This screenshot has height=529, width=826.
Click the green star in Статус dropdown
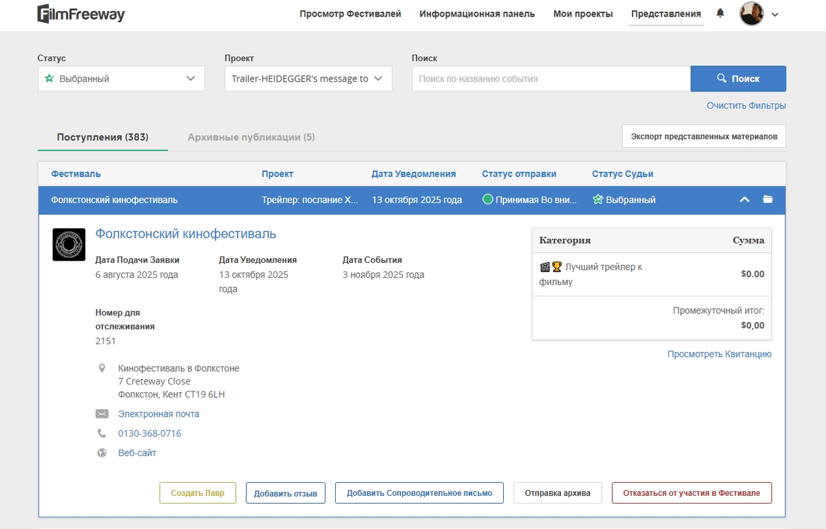pyautogui.click(x=49, y=78)
